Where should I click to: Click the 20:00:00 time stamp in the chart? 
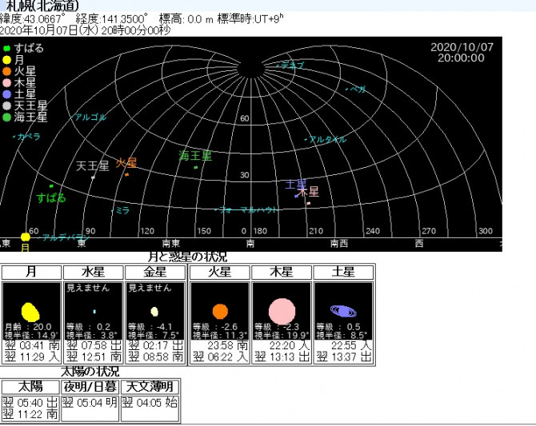[461, 58]
